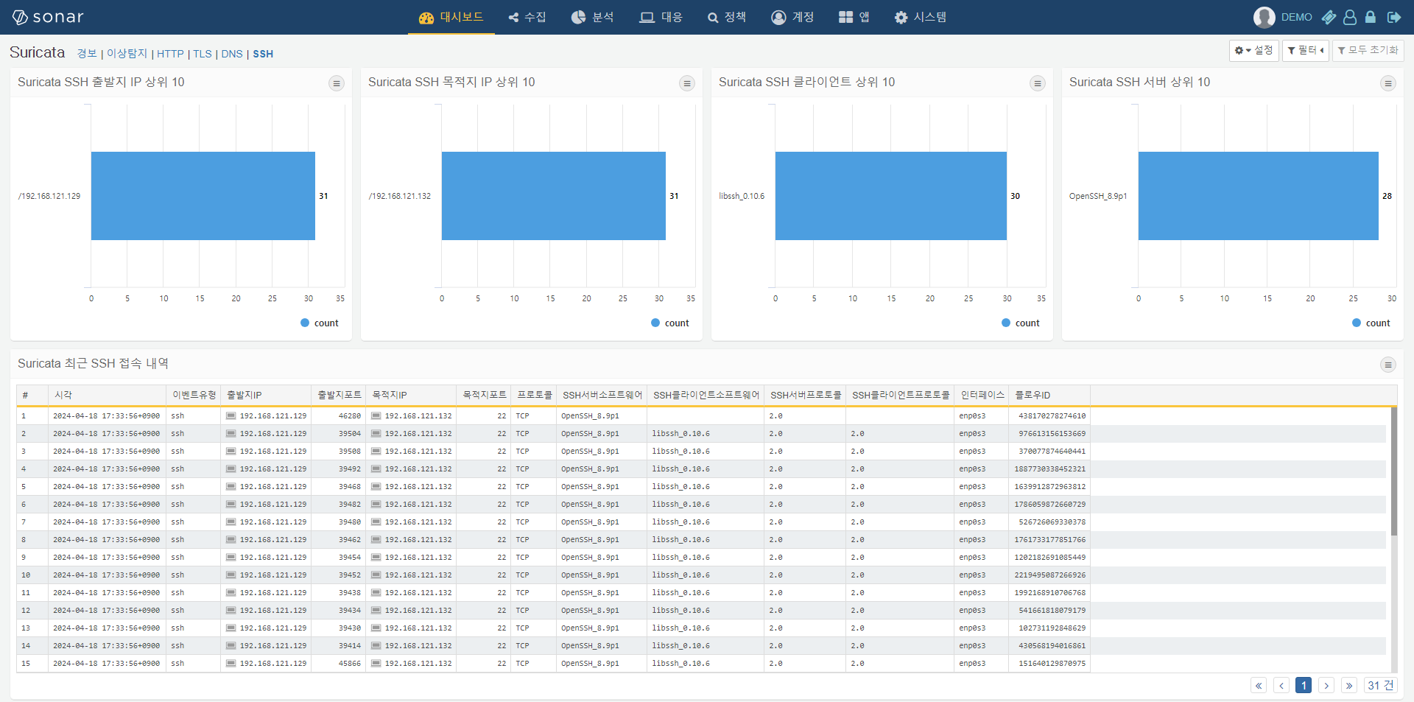Open the 설정 dropdown
The image size is (1414, 702).
click(x=1253, y=50)
